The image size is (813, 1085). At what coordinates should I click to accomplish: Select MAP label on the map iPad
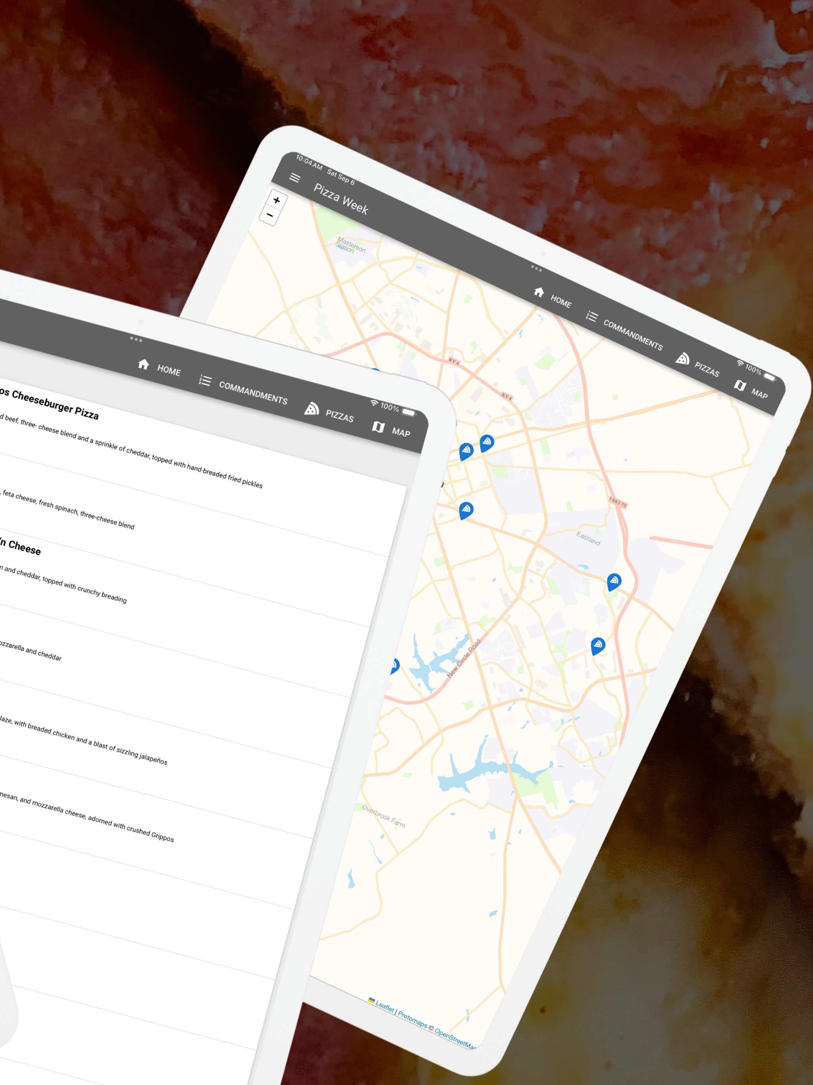759,394
